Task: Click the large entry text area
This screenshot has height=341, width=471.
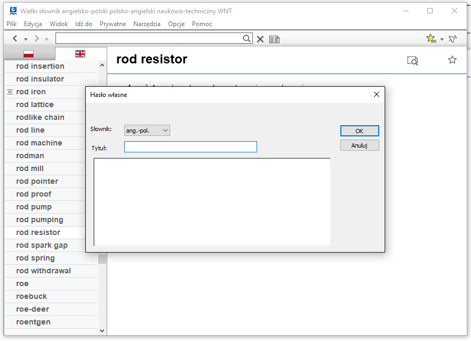Action: tap(212, 202)
